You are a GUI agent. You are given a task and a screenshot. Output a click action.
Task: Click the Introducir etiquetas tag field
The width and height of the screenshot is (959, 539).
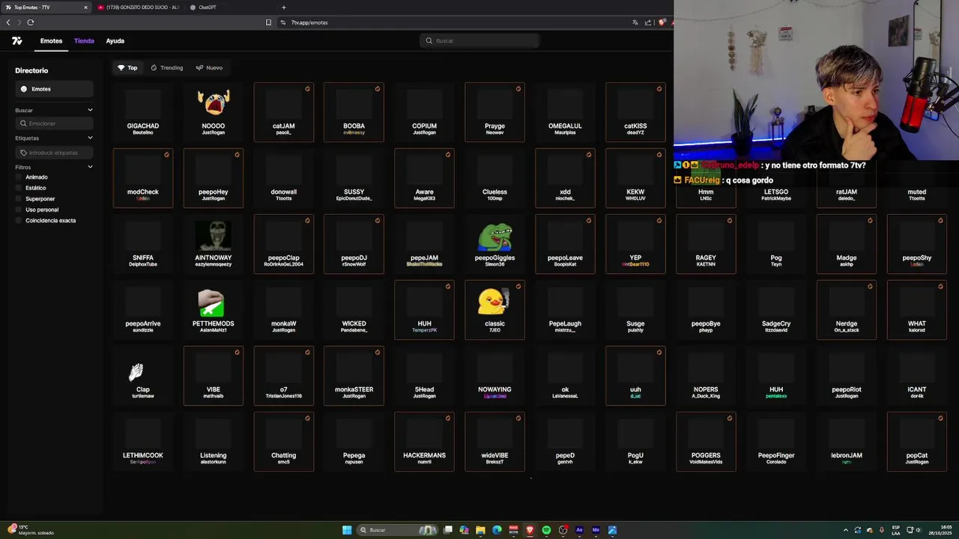[54, 153]
